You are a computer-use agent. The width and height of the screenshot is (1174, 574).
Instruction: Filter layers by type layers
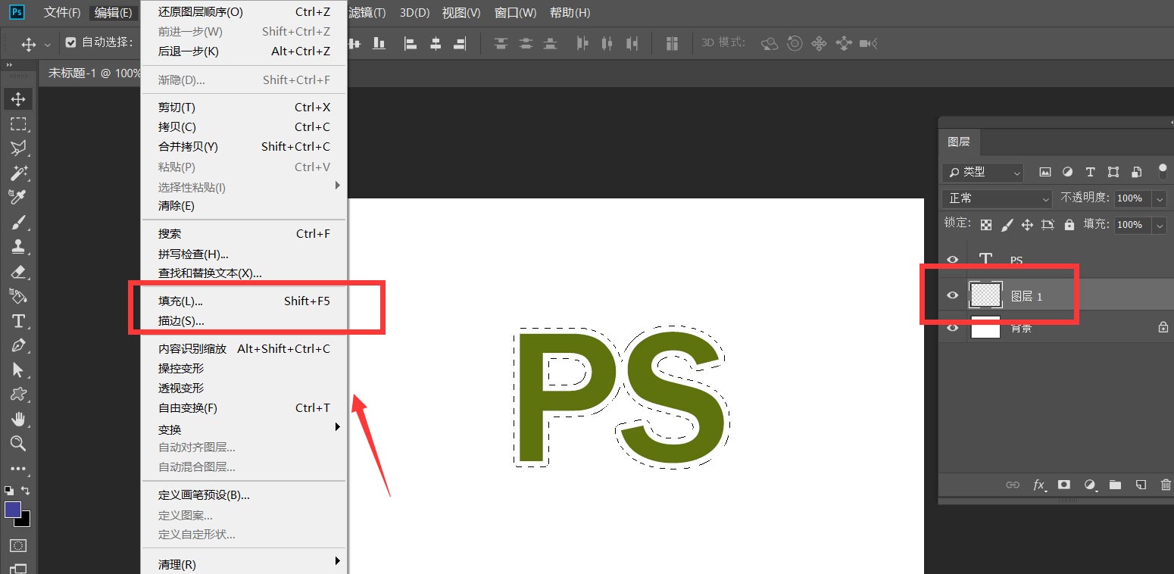[x=1090, y=172]
